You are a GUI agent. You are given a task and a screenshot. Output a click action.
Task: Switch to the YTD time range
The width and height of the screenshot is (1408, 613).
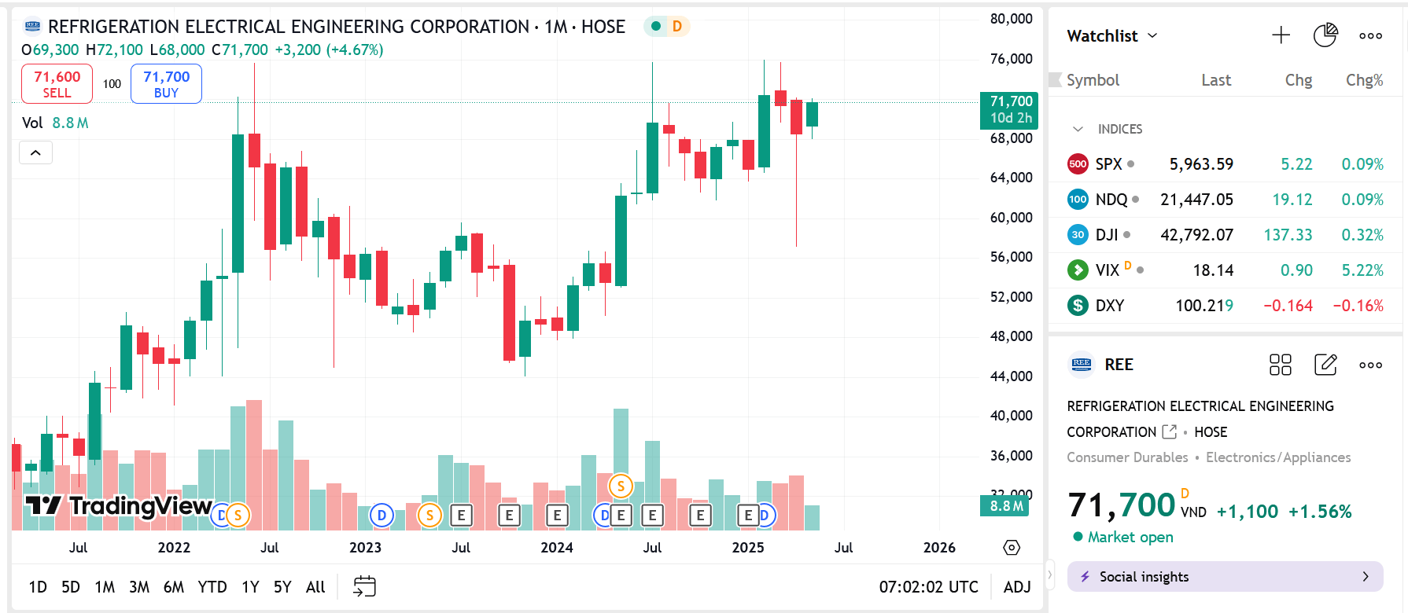[x=212, y=586]
